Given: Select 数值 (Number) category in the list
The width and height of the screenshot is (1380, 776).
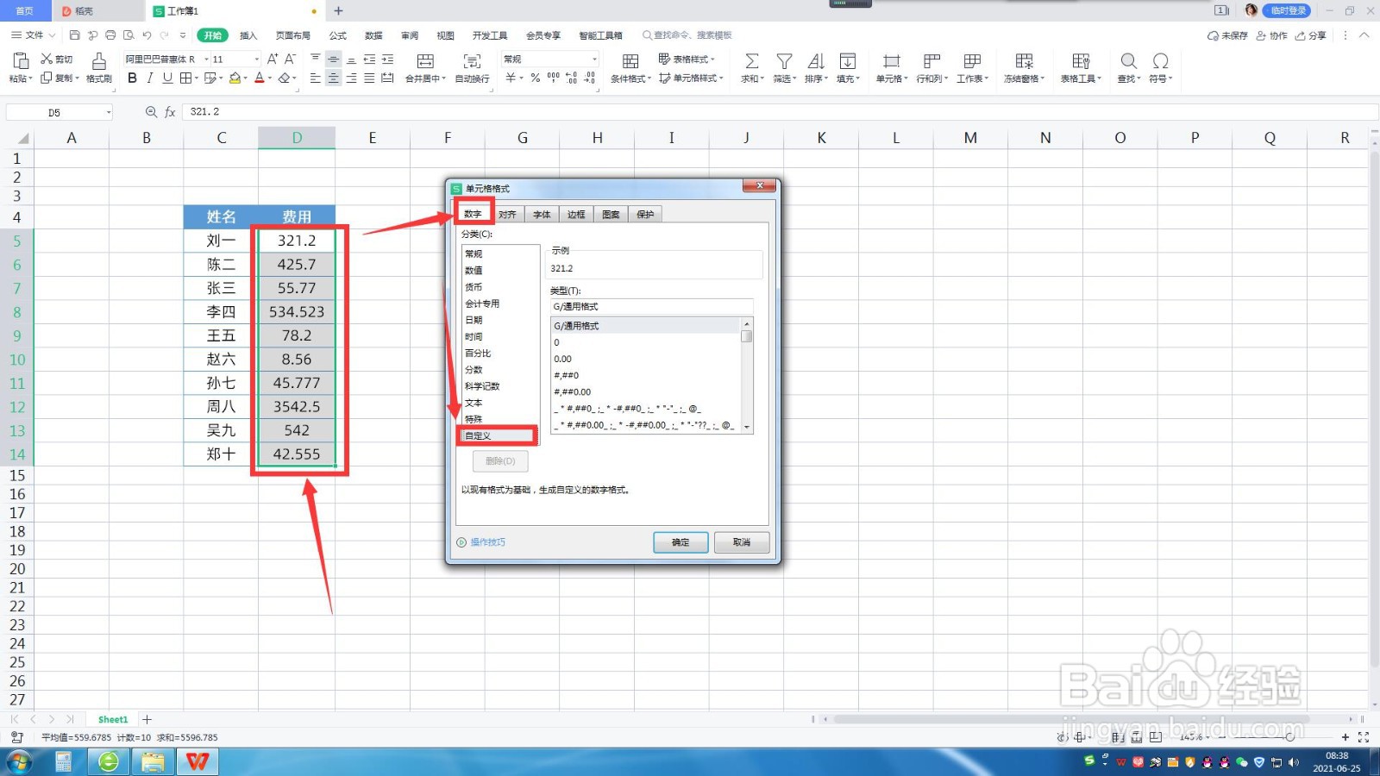Looking at the screenshot, I should coord(499,271).
